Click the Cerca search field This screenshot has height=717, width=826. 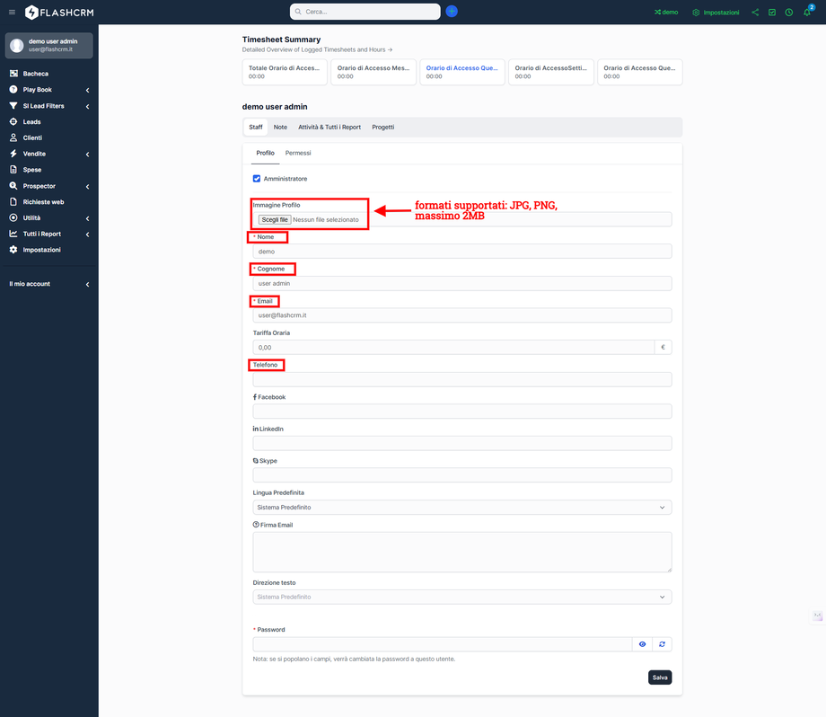[x=365, y=12]
